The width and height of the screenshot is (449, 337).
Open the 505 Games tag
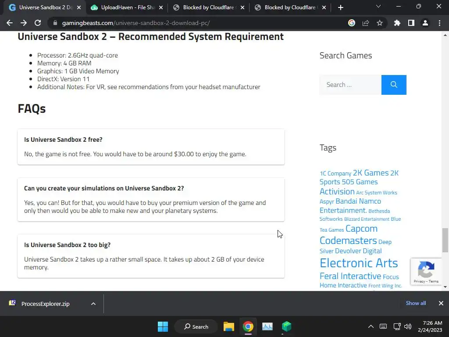point(360,182)
